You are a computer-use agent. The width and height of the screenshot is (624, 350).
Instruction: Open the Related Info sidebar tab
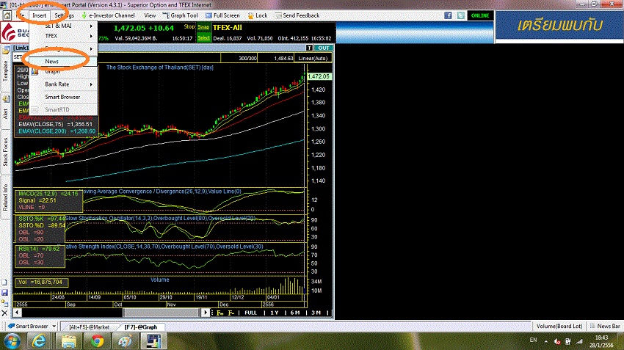click(x=6, y=197)
